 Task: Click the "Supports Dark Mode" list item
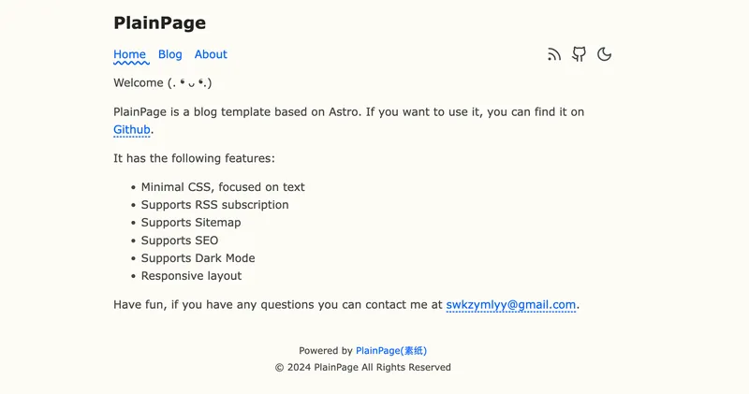pyautogui.click(x=198, y=258)
